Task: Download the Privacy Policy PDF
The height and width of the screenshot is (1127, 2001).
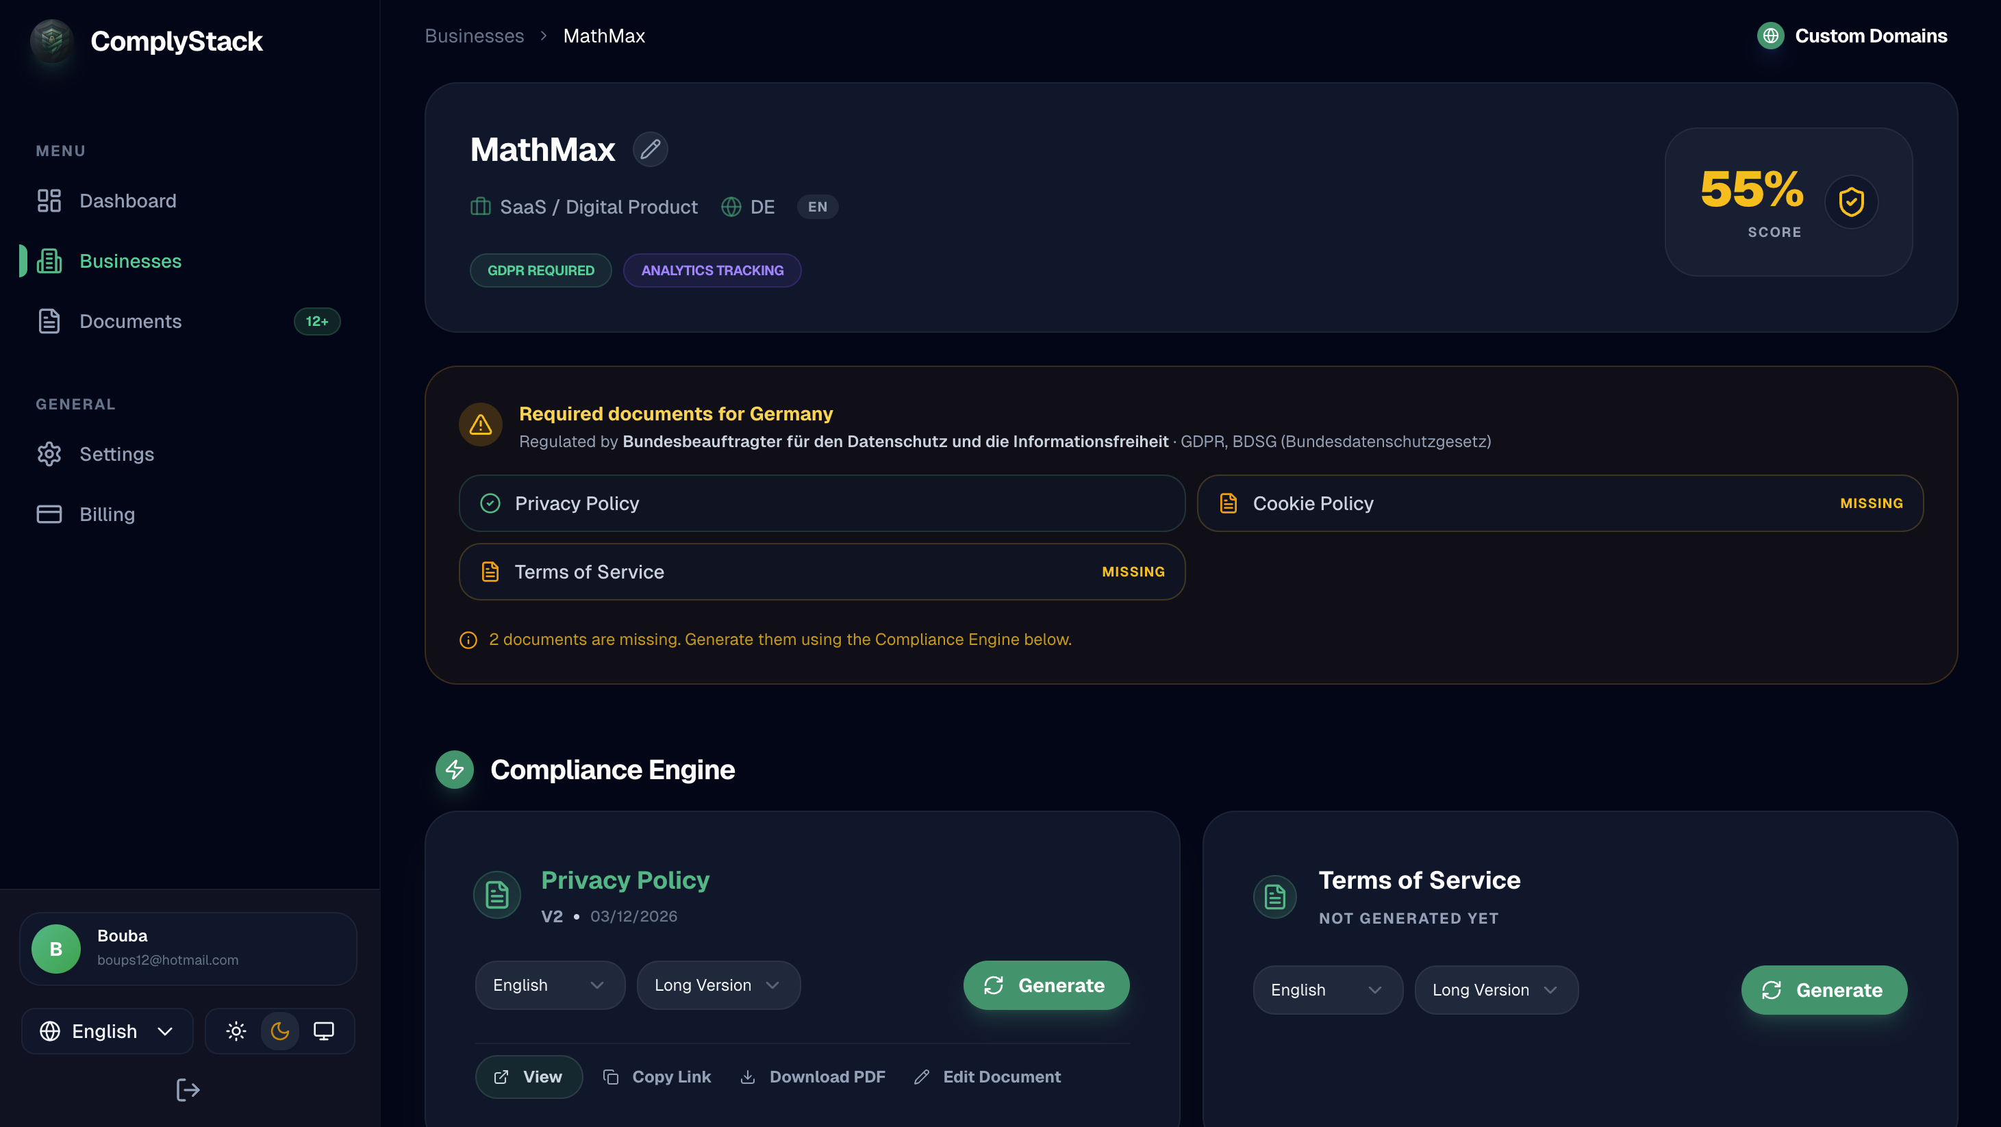Action: 812,1076
